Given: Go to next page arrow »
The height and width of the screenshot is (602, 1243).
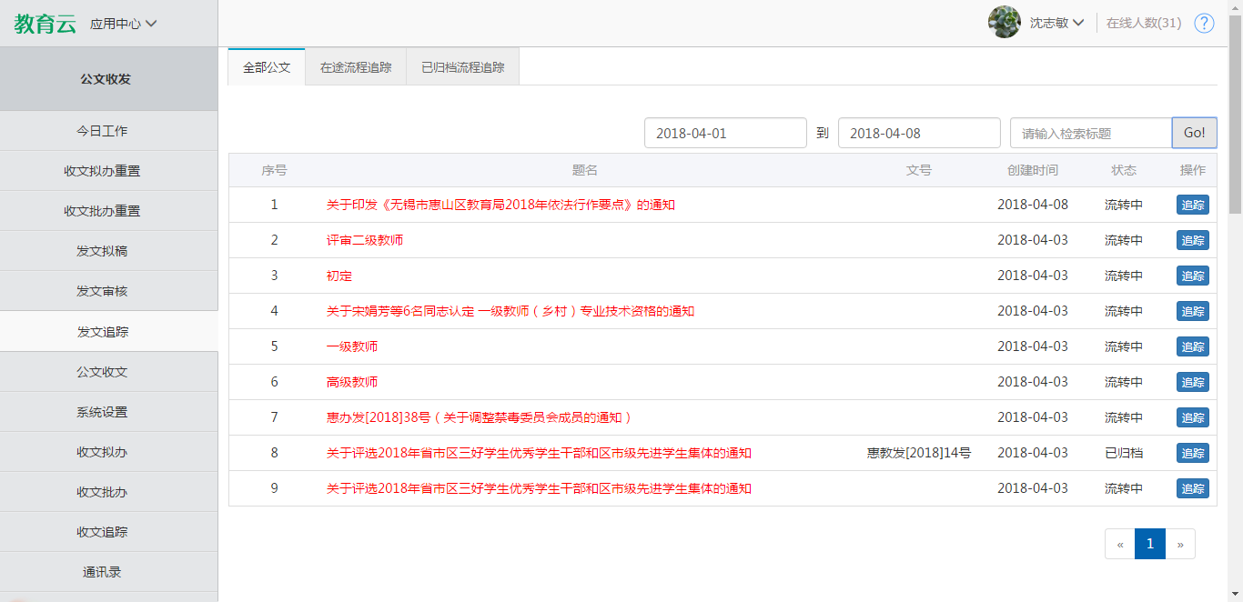Looking at the screenshot, I should click(1180, 544).
